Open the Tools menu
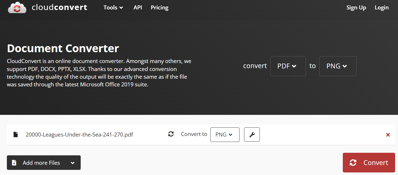This screenshot has width=398, height=175. point(113,8)
